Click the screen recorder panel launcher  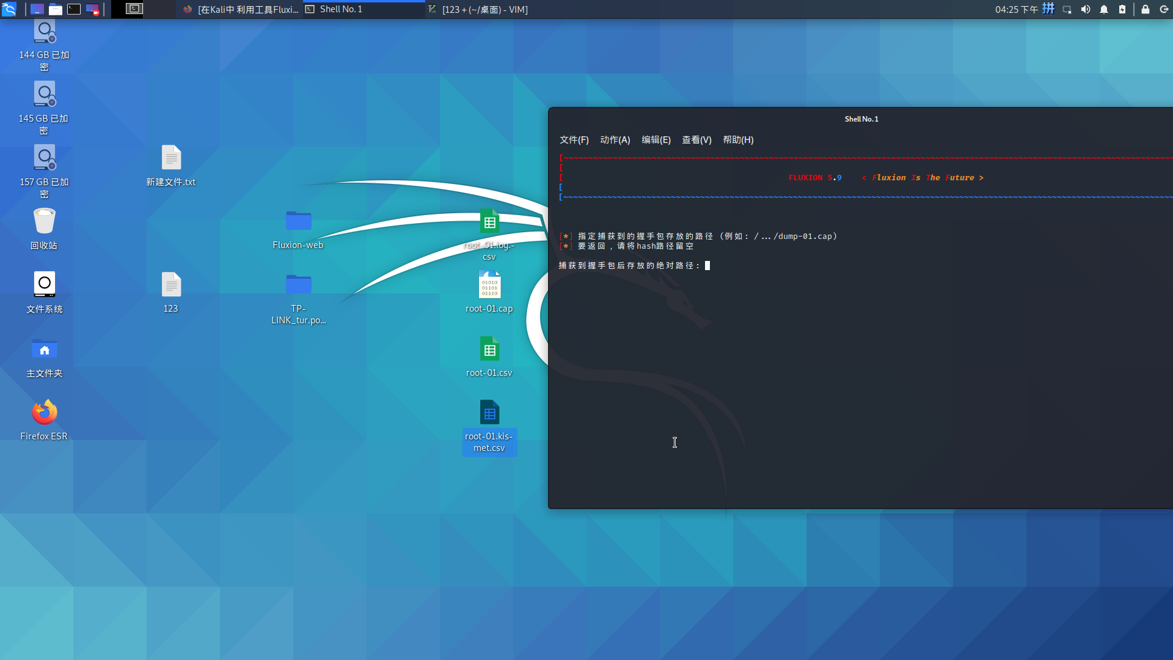click(92, 9)
